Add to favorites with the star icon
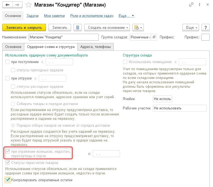 coord(28,5)
